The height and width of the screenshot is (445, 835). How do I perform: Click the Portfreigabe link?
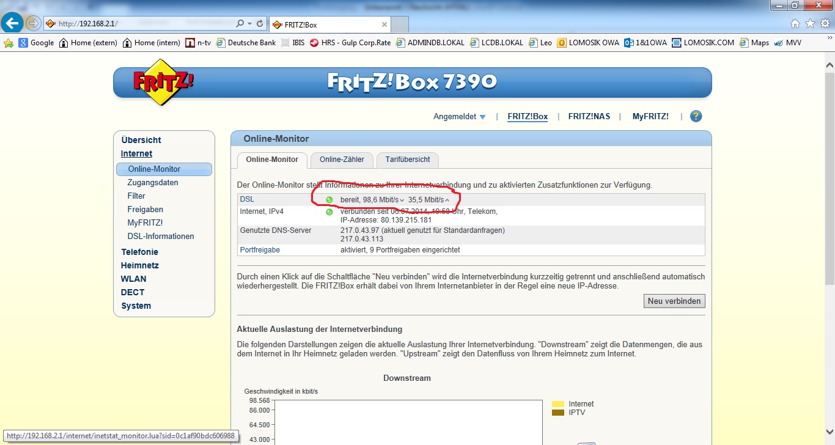pos(260,250)
